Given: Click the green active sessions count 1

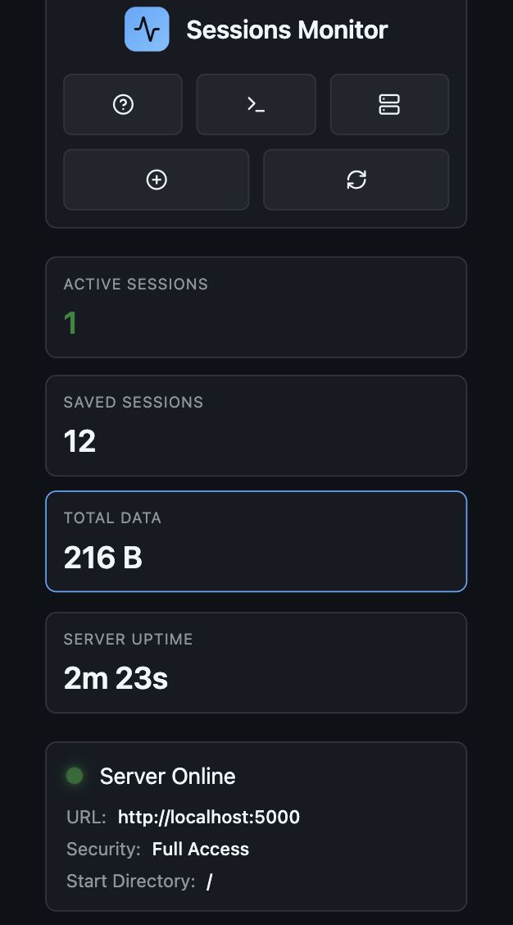Looking at the screenshot, I should pos(70,323).
